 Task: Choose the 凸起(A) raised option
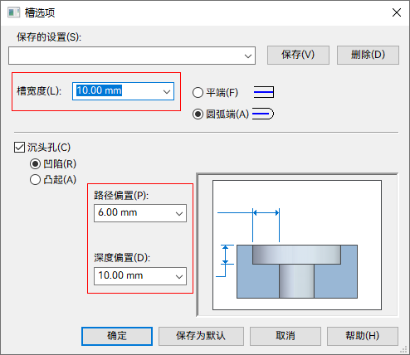(x=35, y=180)
